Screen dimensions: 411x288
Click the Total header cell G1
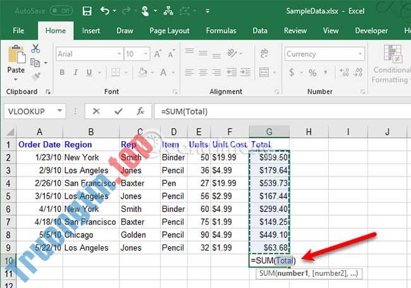(269, 144)
